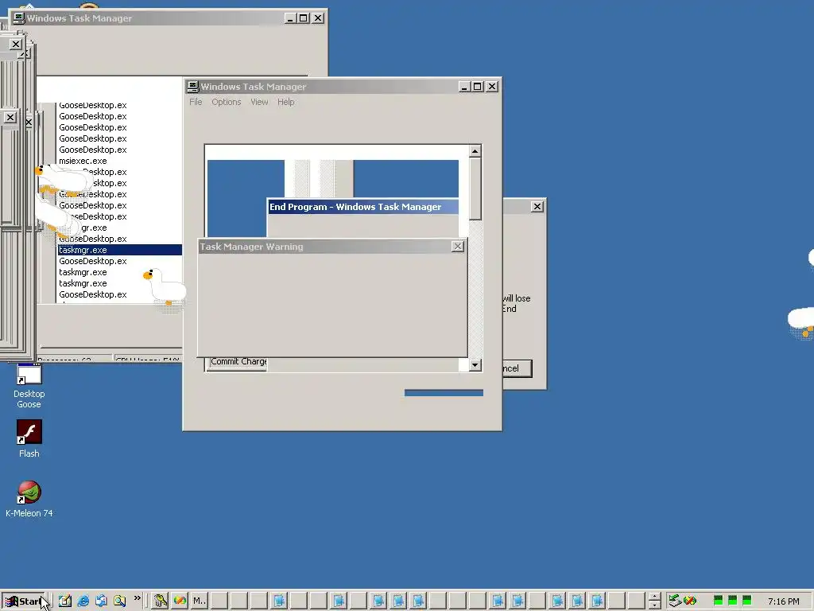Click the End Program - Windows Task Manager title
Image resolution: width=814 pixels, height=611 pixels.
point(355,207)
